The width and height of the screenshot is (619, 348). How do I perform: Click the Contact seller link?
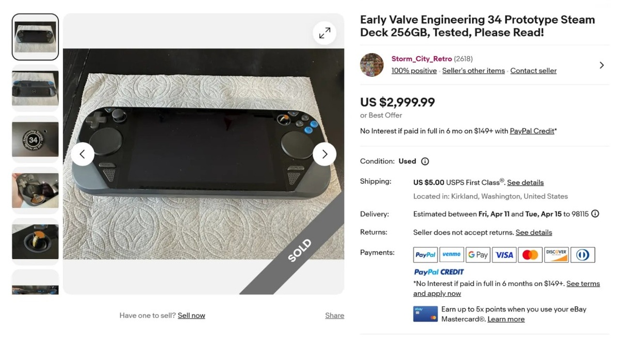tap(533, 71)
